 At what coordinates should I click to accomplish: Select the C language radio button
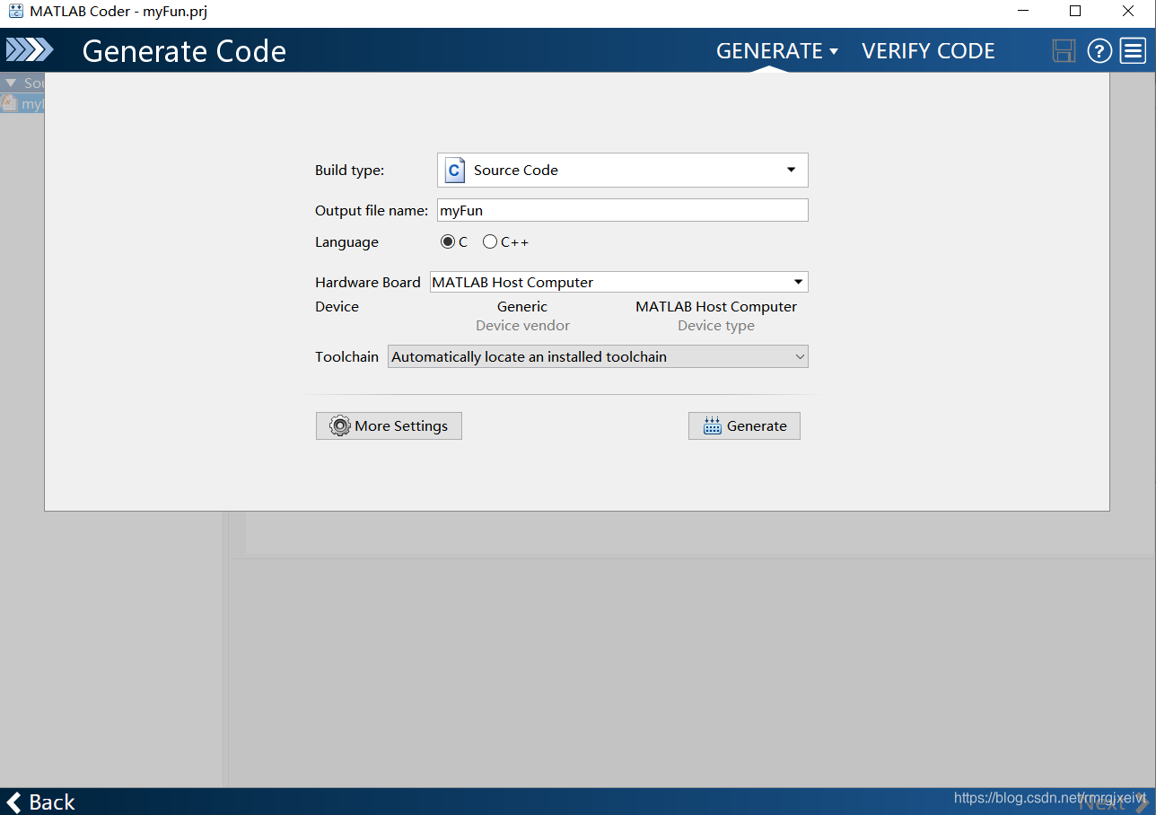(x=448, y=241)
